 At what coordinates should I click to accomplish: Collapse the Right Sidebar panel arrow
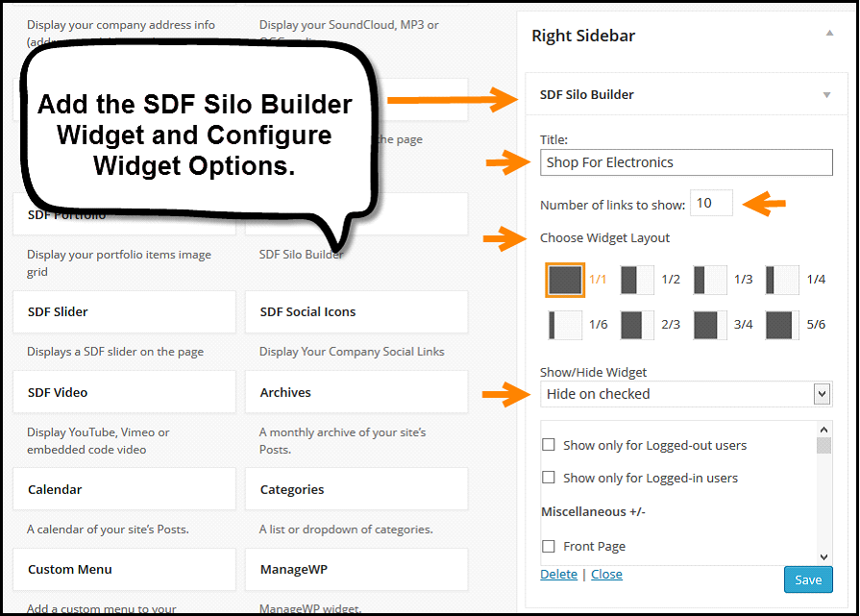tap(829, 34)
